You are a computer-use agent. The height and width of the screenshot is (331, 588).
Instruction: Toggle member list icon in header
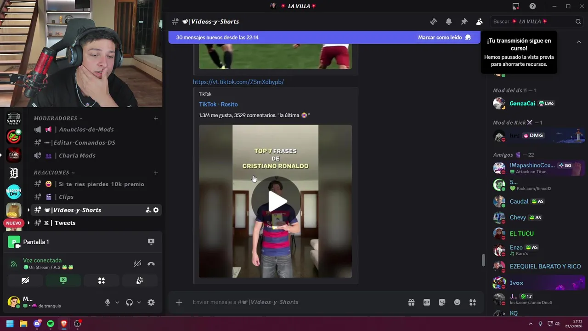[x=480, y=22]
